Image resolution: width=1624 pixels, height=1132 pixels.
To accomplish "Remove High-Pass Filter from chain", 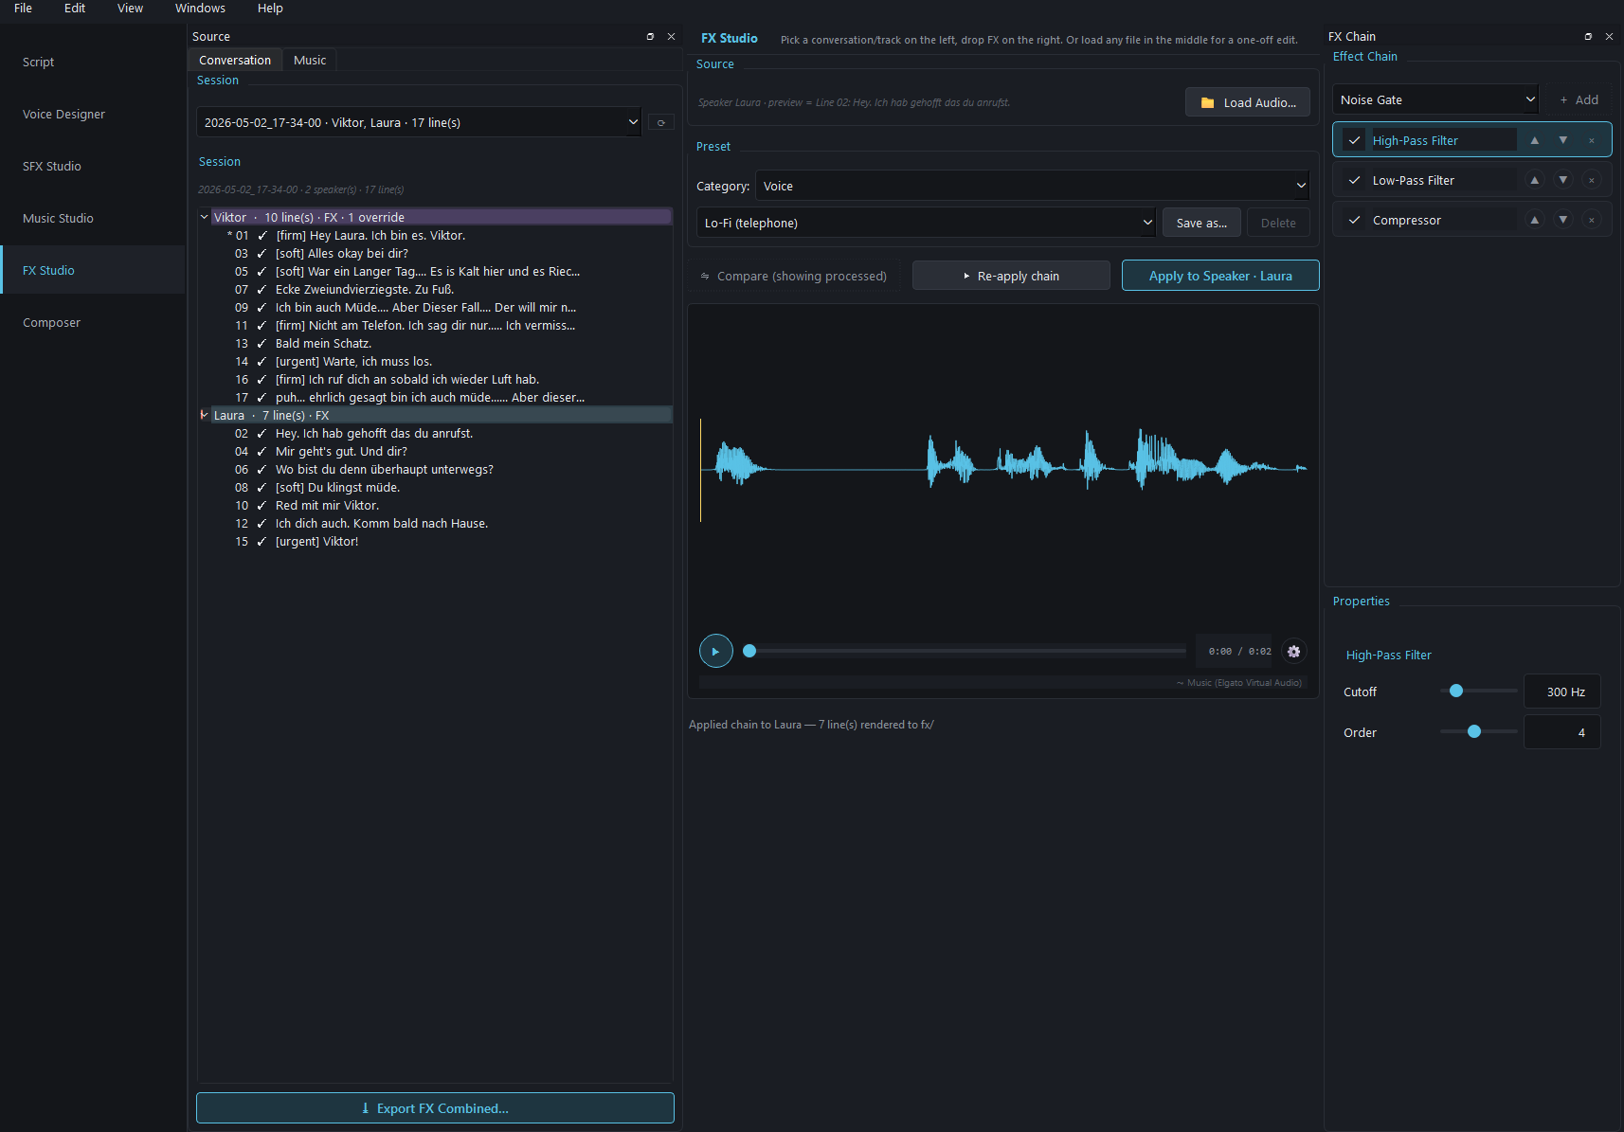I will [1592, 140].
